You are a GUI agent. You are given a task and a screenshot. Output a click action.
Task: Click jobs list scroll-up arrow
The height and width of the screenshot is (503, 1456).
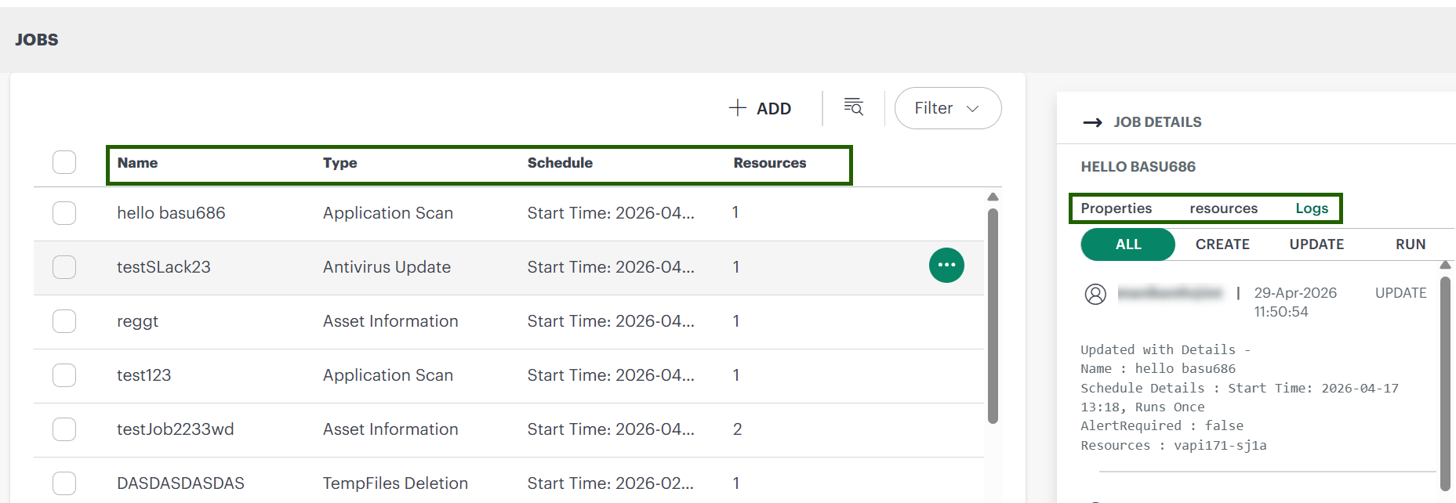pyautogui.click(x=993, y=197)
